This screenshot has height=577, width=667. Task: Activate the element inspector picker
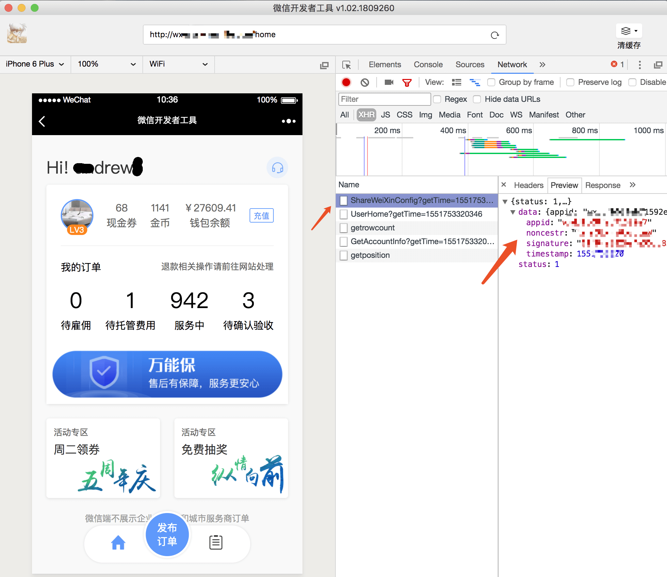pyautogui.click(x=347, y=65)
